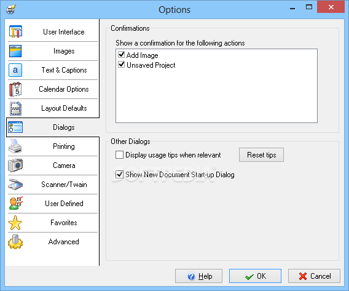Open Layout Defaults settings
The height and width of the screenshot is (291, 349).
coord(64,108)
